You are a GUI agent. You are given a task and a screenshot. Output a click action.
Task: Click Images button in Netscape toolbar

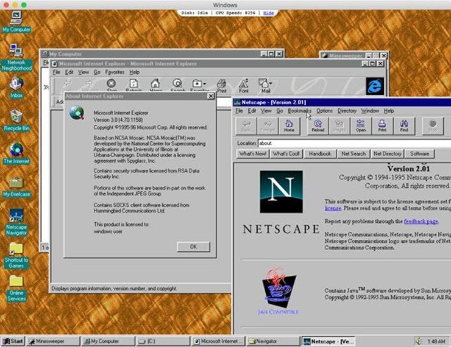(x=339, y=126)
